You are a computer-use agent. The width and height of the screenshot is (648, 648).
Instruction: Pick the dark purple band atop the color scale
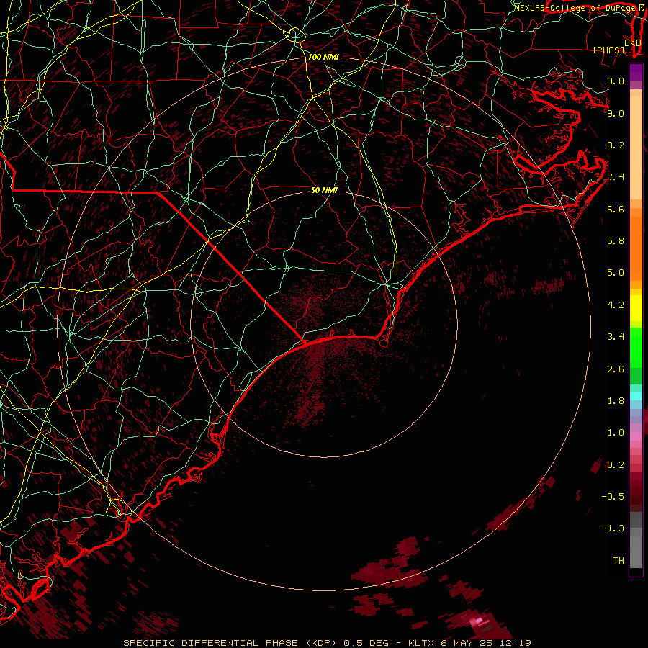tap(636, 72)
